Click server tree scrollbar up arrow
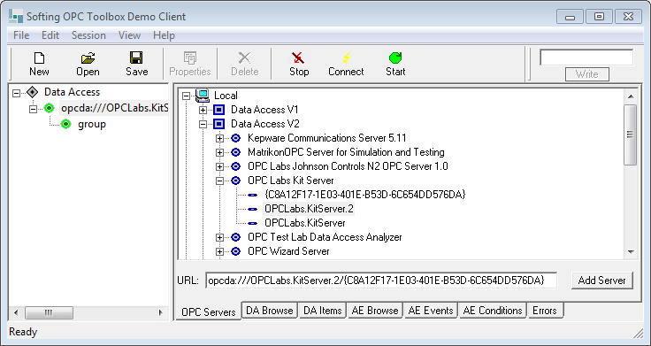Screen dimensions: 651x346 tap(631, 96)
